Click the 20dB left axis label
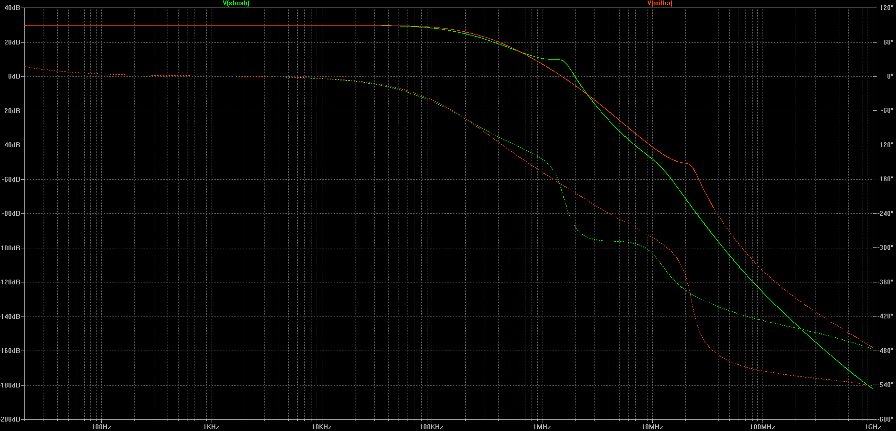Image resolution: width=896 pixels, height=431 pixels. [12, 42]
